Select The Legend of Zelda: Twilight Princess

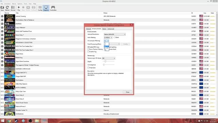[x=108, y=65]
